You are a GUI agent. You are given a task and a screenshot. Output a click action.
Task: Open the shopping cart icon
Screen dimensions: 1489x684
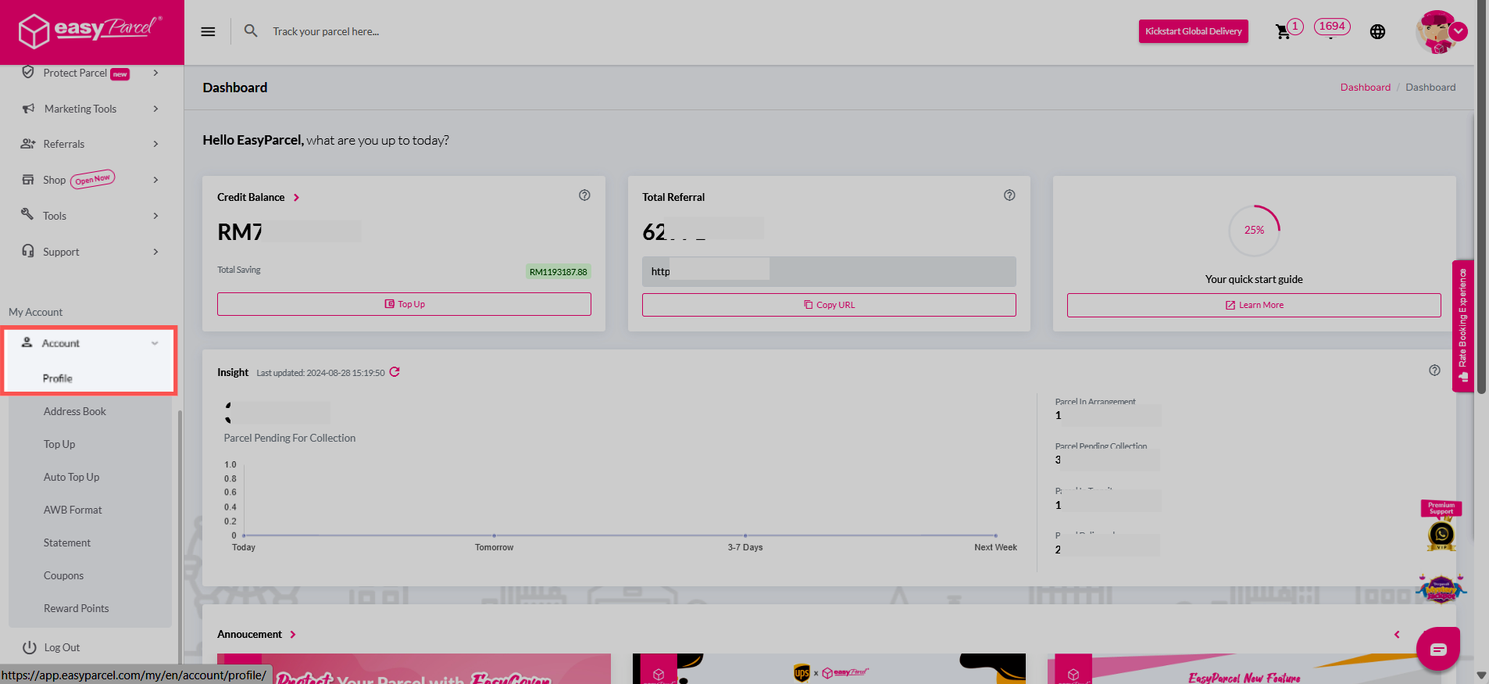tap(1282, 32)
